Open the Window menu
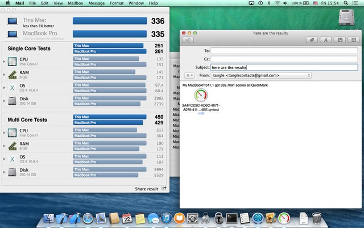This screenshot has width=364, height=228. tap(136, 3)
